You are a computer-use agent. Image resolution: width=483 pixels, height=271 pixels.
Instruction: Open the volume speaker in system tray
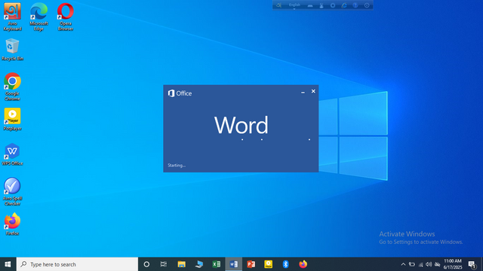(x=429, y=264)
